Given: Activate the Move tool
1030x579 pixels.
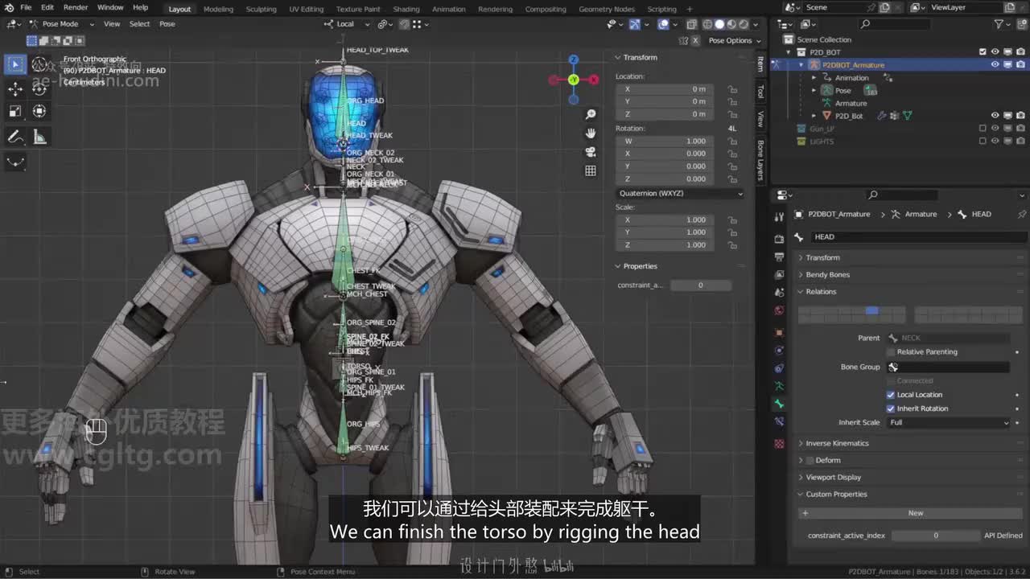Looking at the screenshot, I should click(x=15, y=89).
